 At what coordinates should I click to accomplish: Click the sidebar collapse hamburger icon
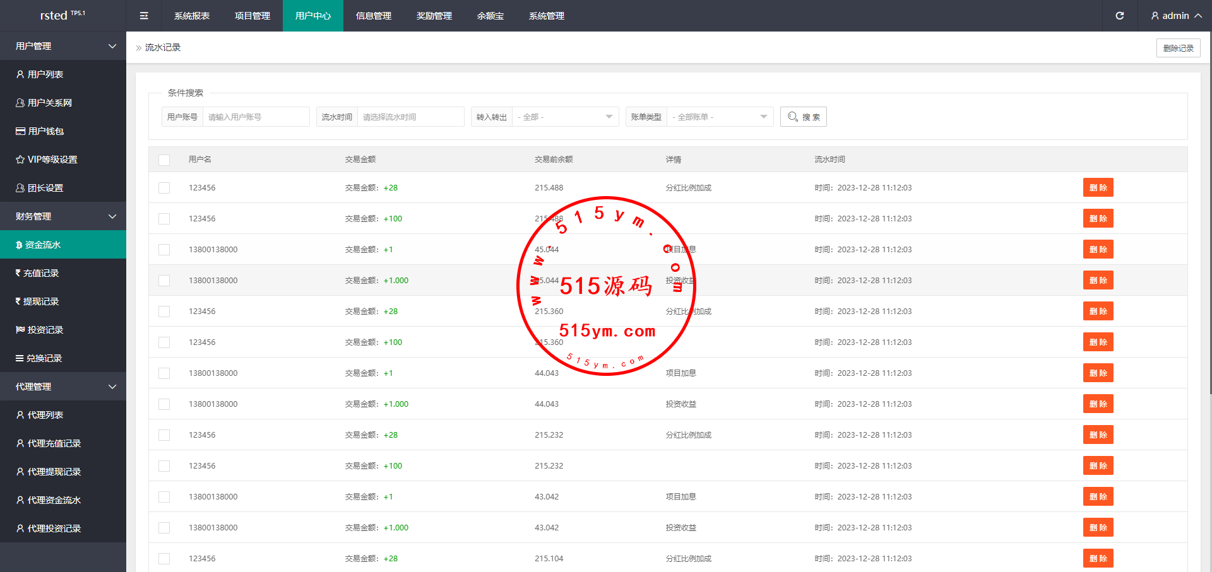(144, 16)
